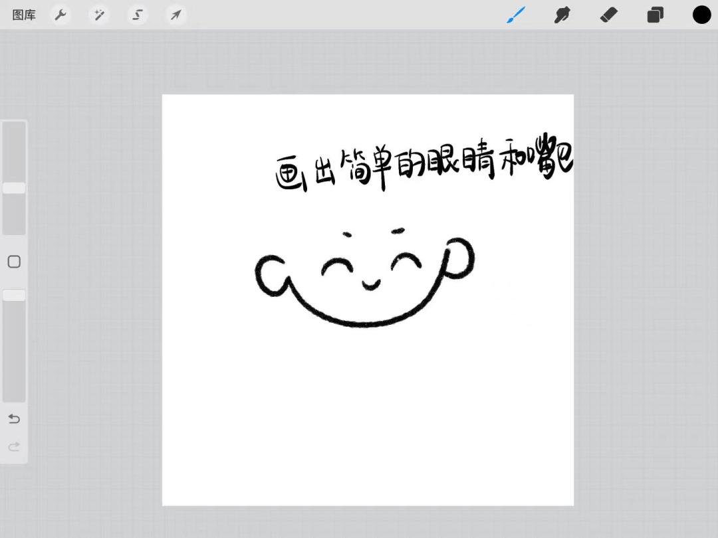718x538 pixels.
Task: Tap the undo arrow on the sidebar
Action: tap(13, 418)
